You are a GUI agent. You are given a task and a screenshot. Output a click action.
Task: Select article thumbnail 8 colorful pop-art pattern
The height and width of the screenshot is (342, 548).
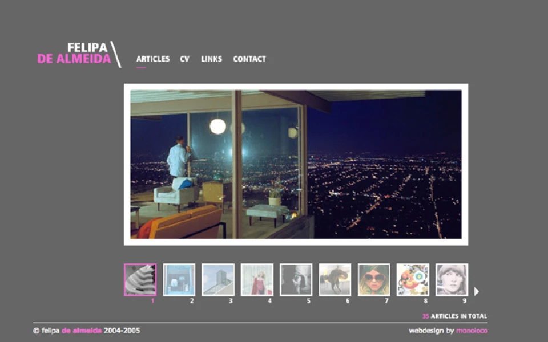click(x=413, y=280)
